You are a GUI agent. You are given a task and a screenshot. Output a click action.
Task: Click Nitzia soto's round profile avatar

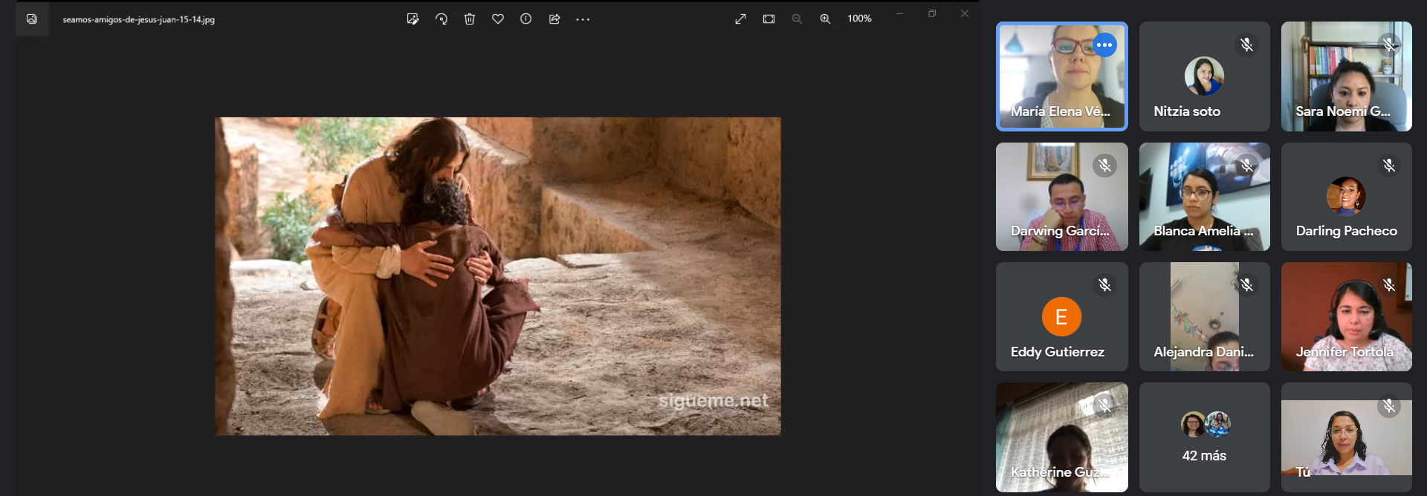click(x=1204, y=76)
